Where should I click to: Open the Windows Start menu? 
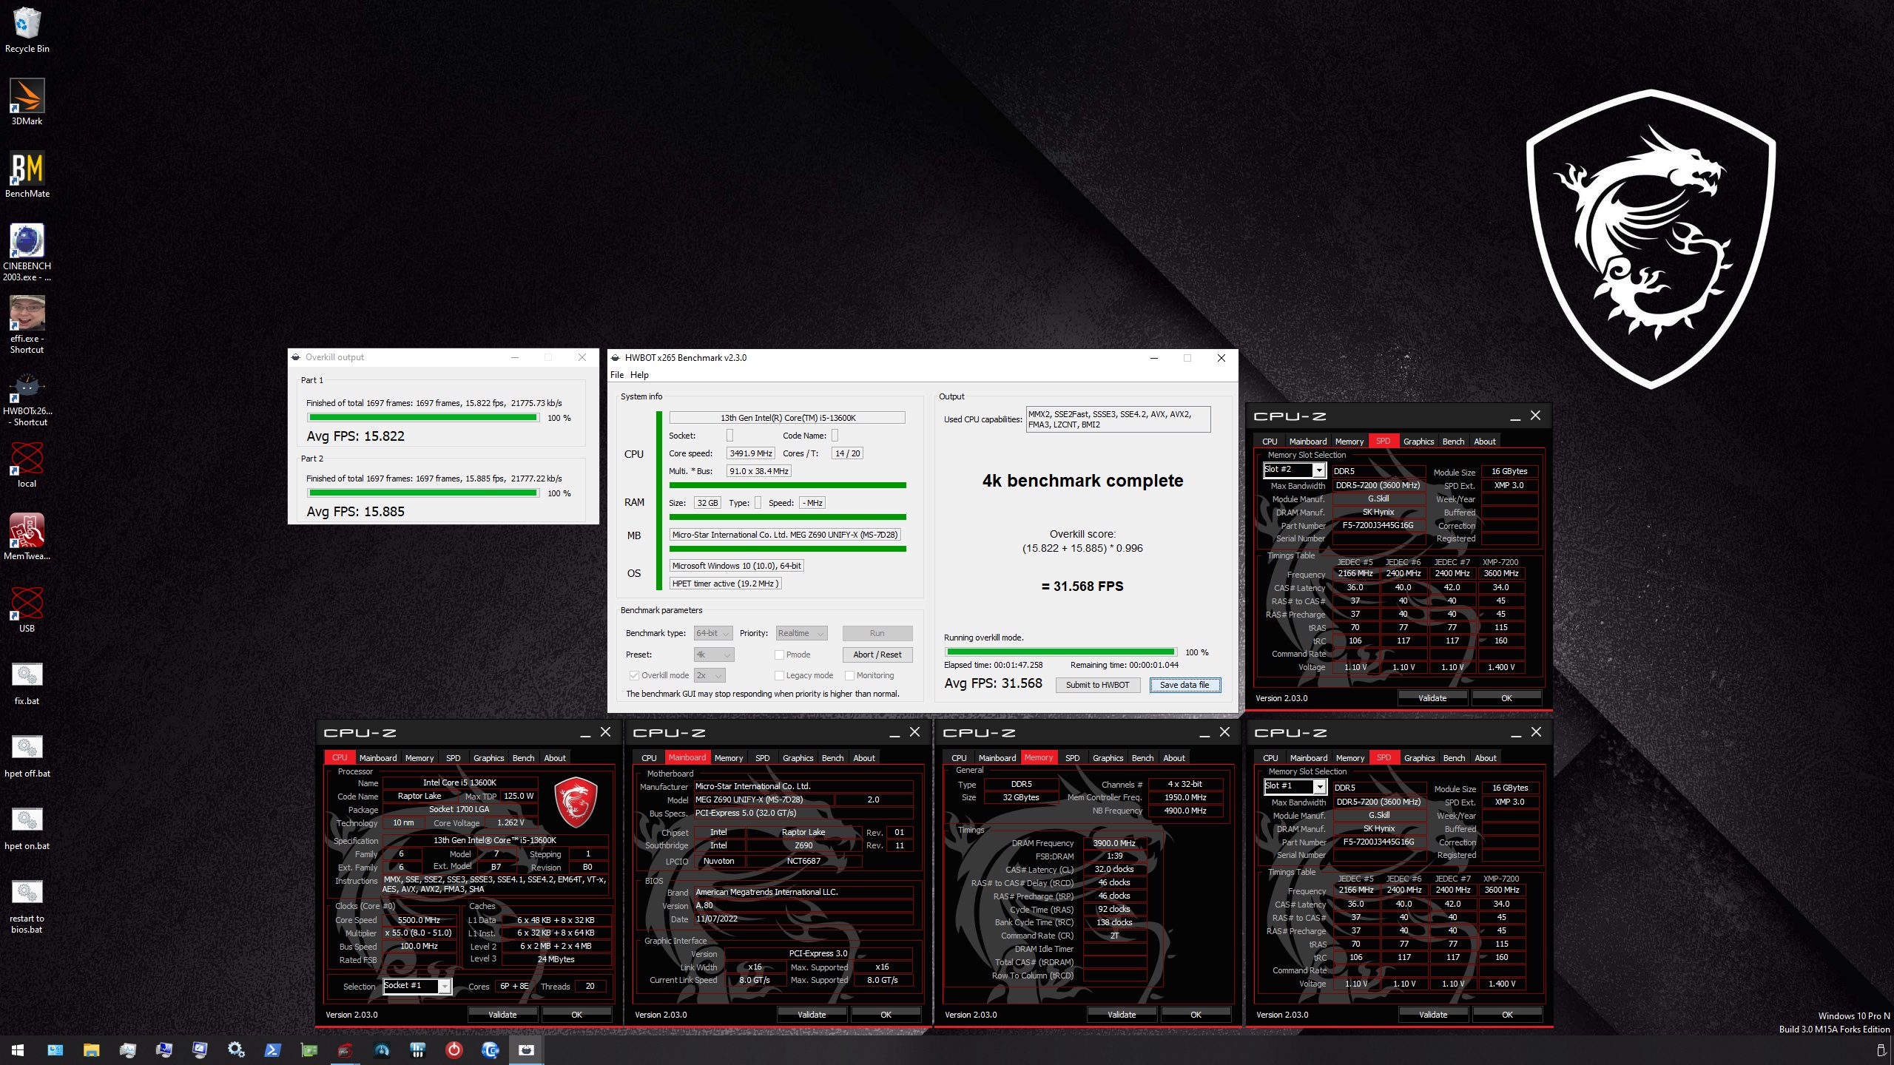(18, 1049)
